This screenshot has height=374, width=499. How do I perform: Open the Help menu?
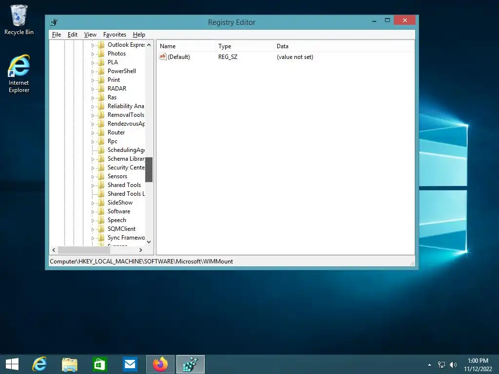click(x=139, y=35)
